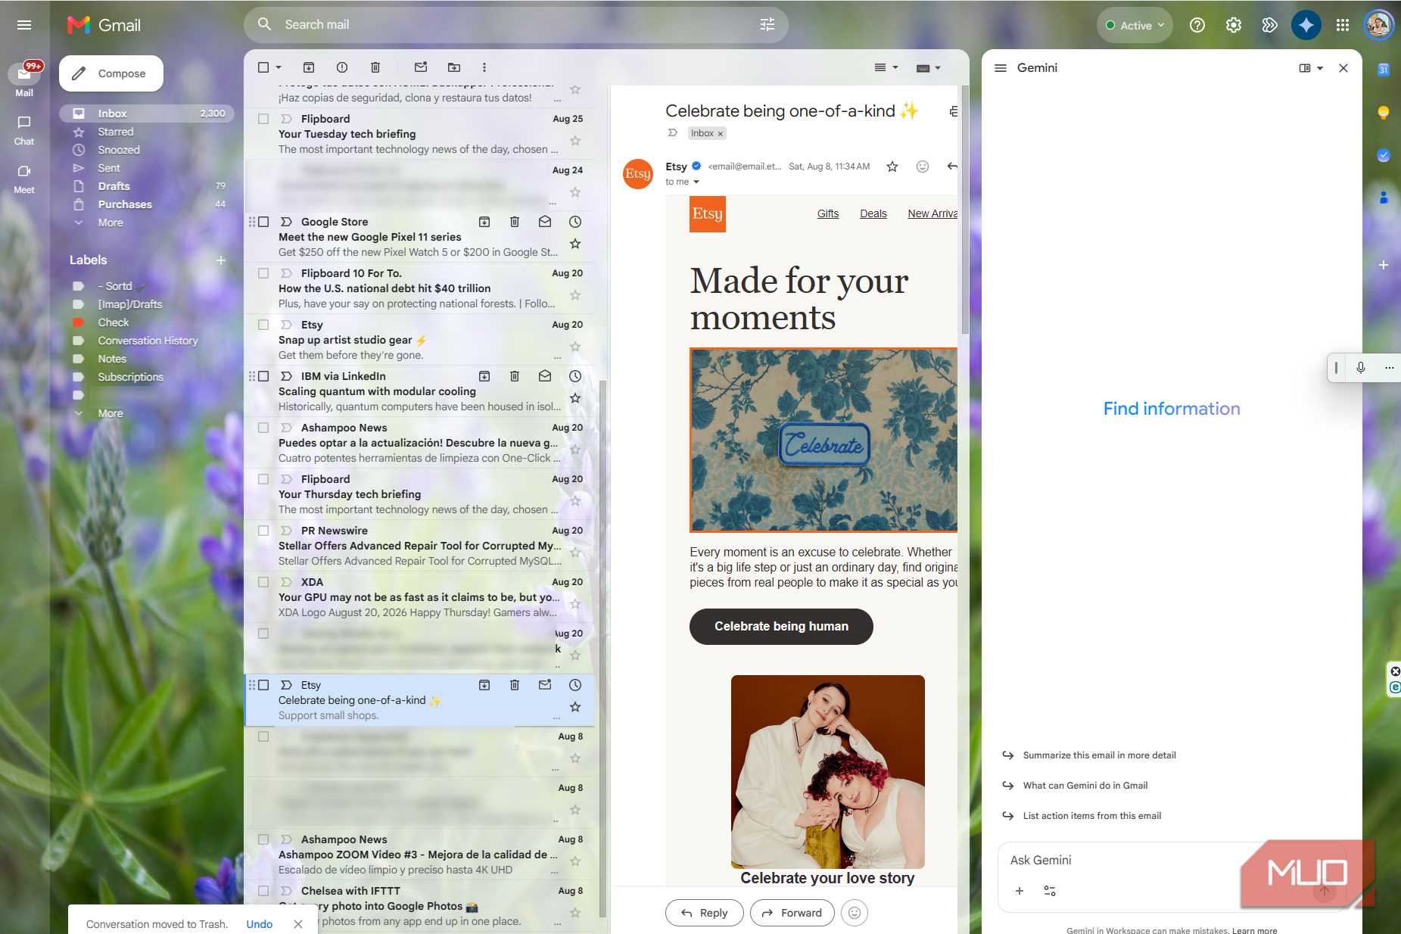Click the Archive icon in the toolbar
The height and width of the screenshot is (934, 1401).
click(x=309, y=67)
